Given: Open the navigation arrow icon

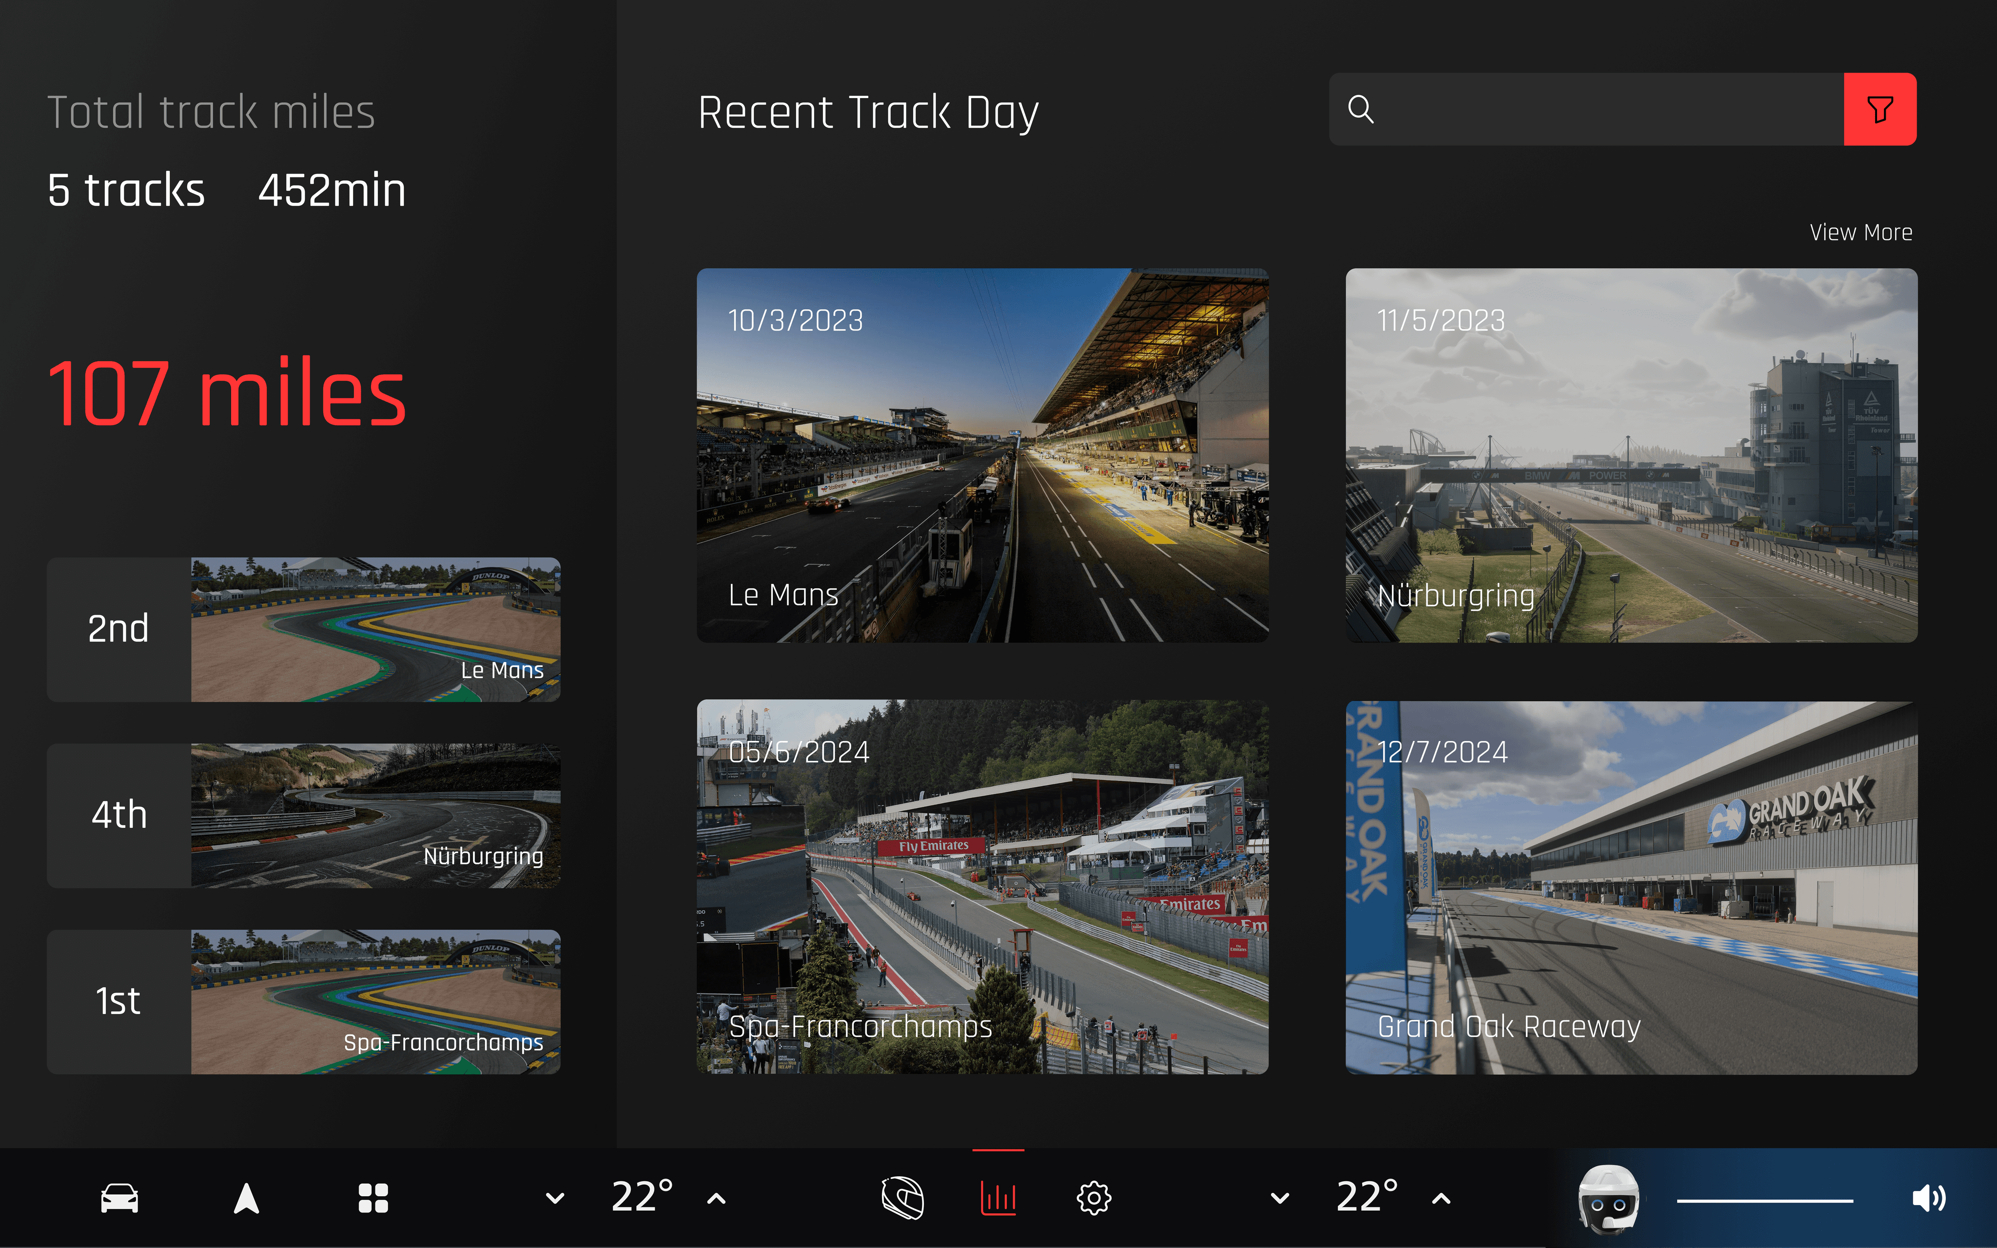Looking at the screenshot, I should pos(246,1198).
